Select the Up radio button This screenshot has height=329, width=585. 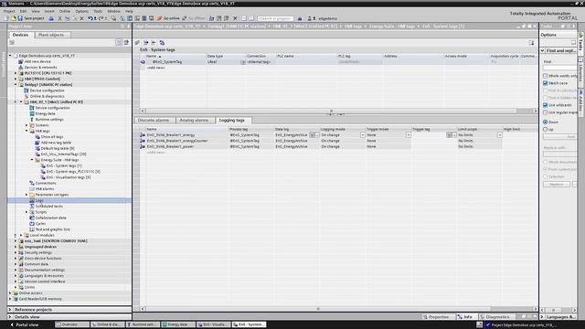[x=545, y=130]
